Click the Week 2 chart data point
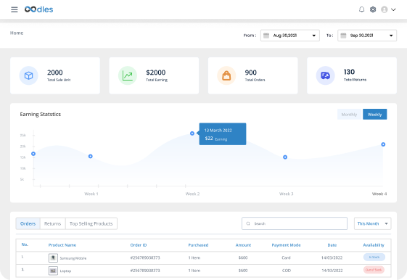The width and height of the screenshot is (407, 280). tap(192, 133)
